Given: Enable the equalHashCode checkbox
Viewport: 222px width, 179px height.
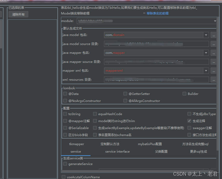Looking at the screenshot, I should tap(95, 114).
